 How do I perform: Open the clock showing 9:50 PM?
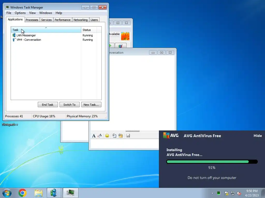tap(252, 191)
